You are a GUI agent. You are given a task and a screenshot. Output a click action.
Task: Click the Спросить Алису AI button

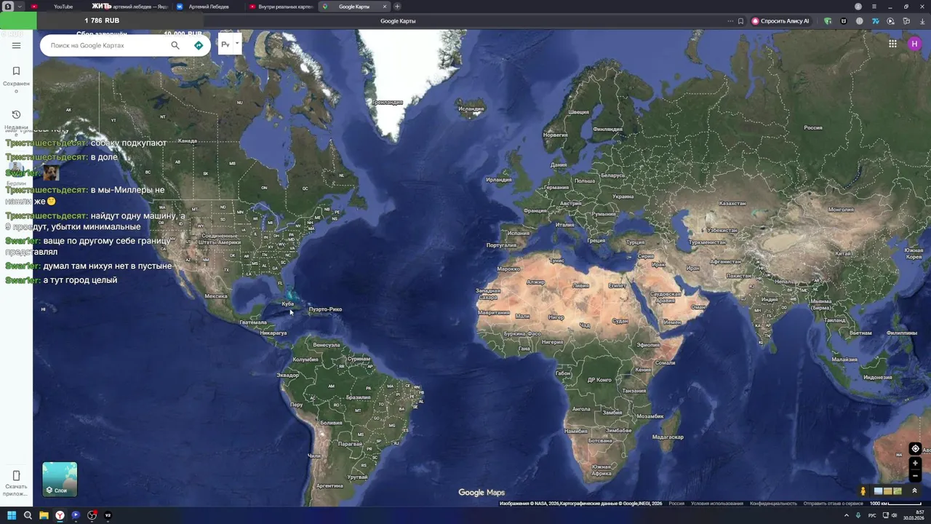tap(780, 21)
